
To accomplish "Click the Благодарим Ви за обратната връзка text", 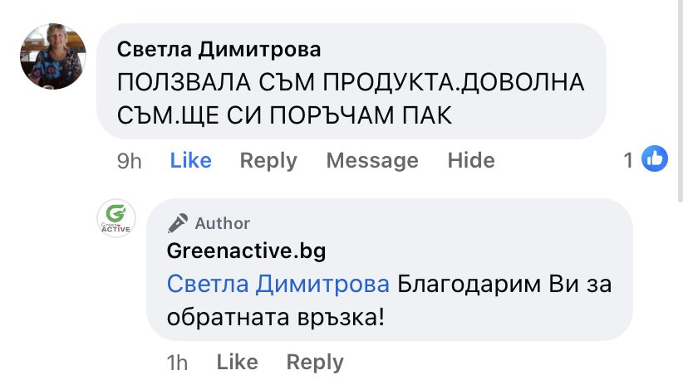I will [x=389, y=300].
